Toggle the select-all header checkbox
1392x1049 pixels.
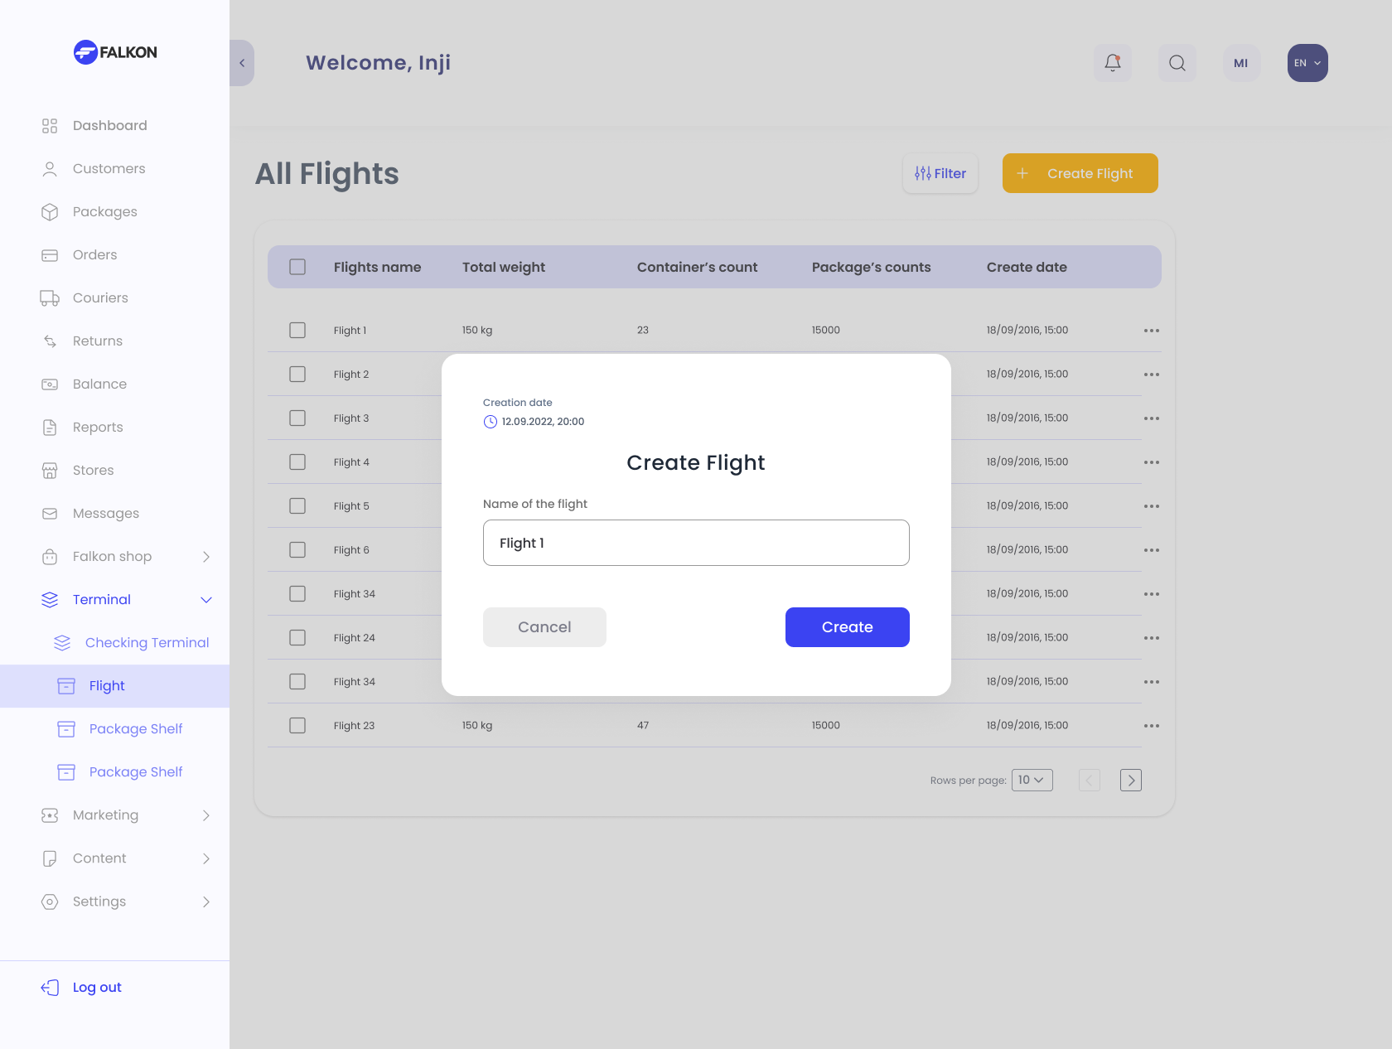coord(297,267)
